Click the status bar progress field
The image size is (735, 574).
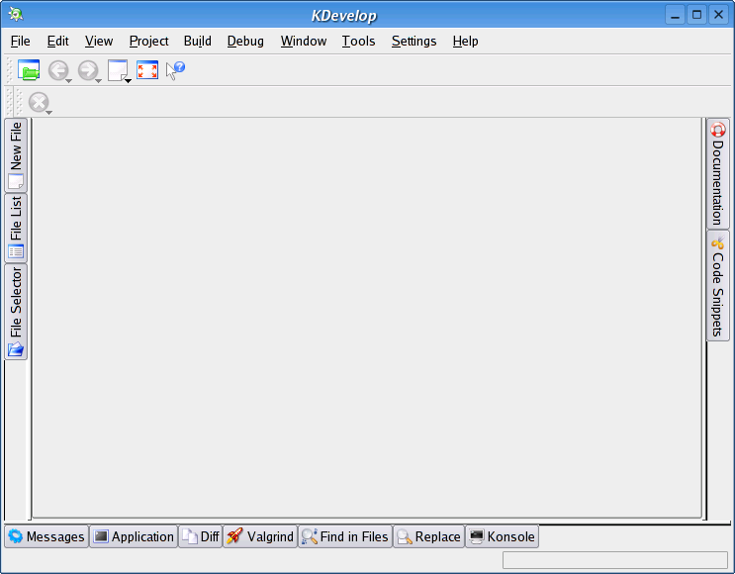pyautogui.click(x=614, y=560)
